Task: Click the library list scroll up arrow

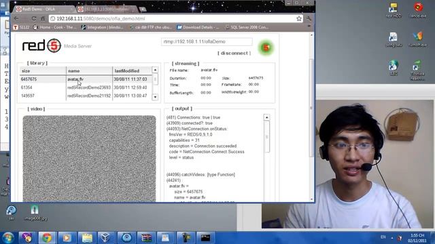Action: click(x=155, y=70)
